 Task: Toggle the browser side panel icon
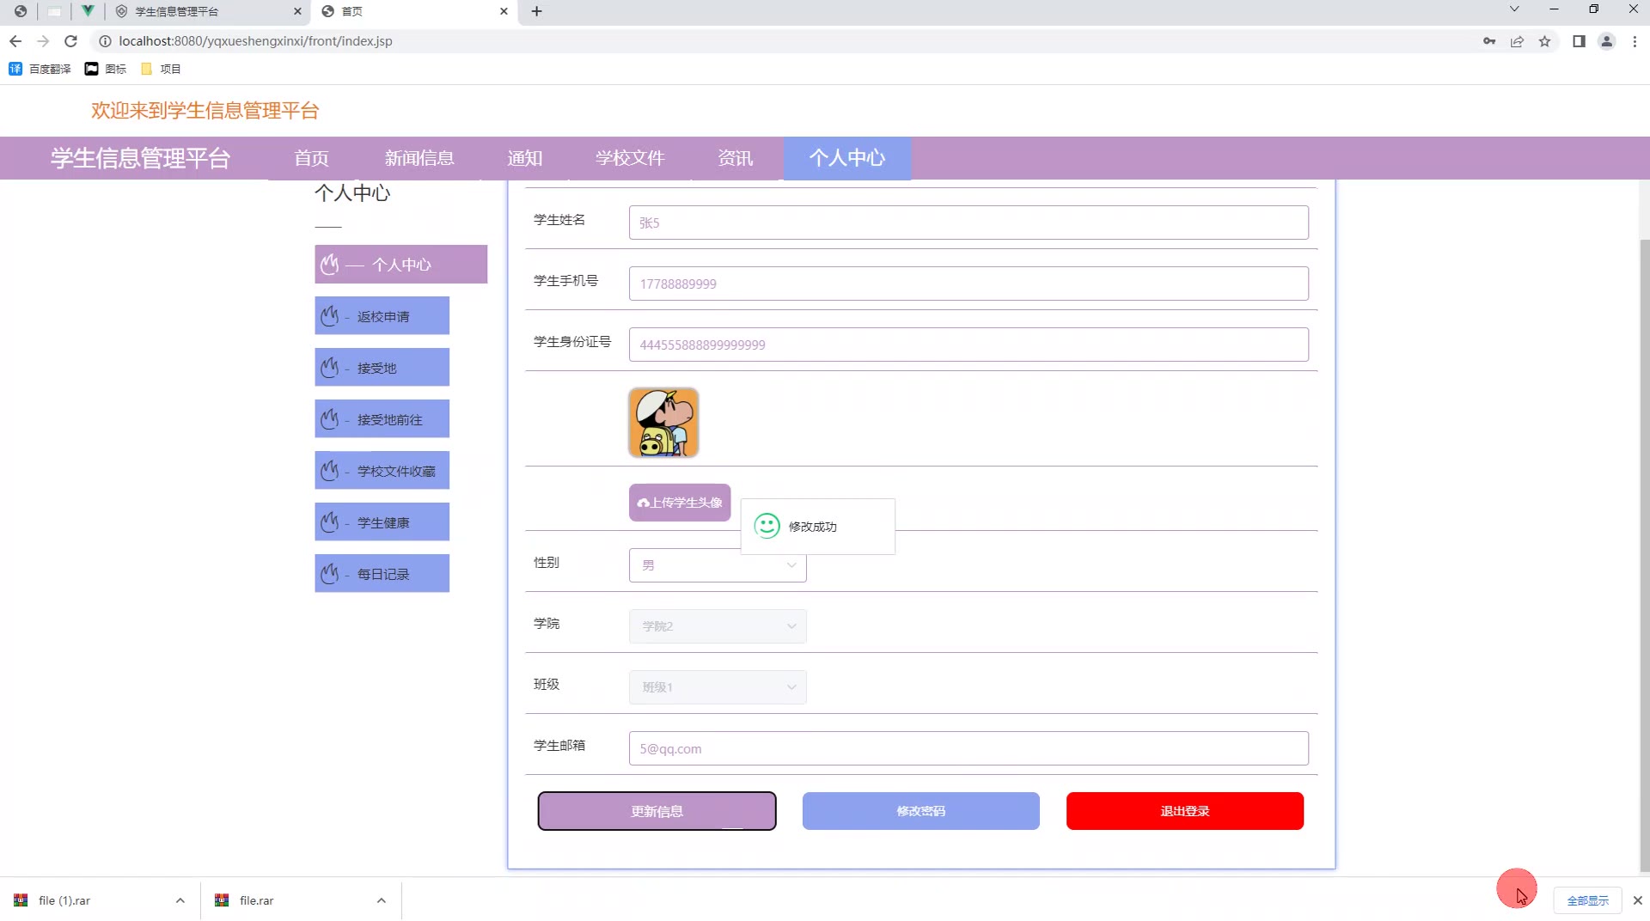pos(1579,41)
